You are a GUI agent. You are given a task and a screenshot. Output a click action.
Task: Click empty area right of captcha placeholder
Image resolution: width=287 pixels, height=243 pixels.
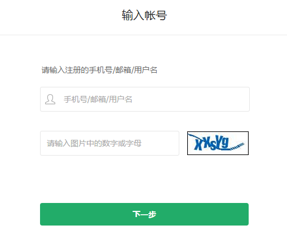(160, 143)
